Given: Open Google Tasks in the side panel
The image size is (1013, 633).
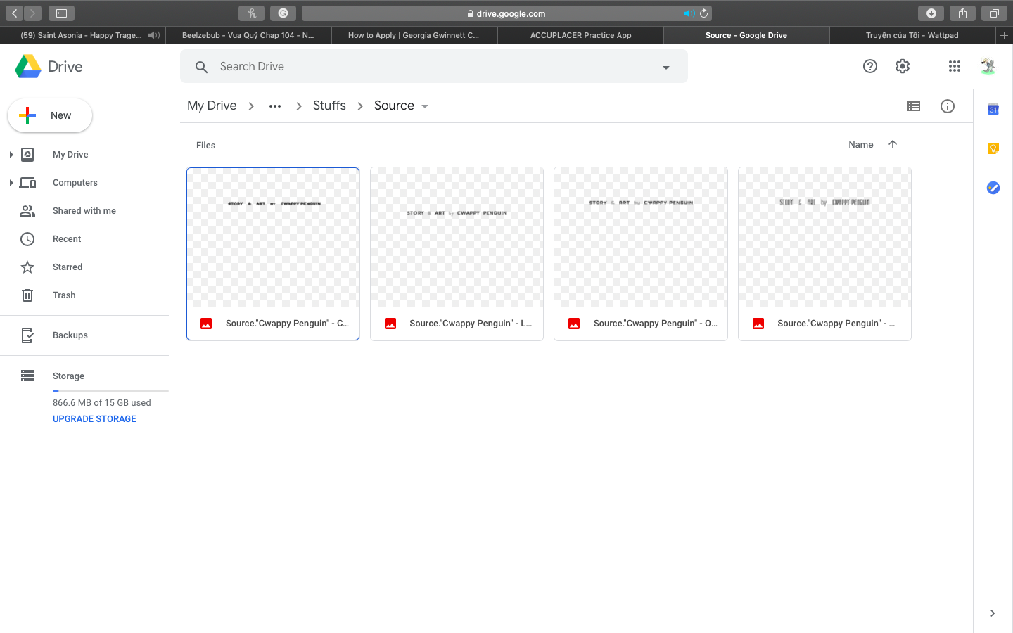Looking at the screenshot, I should pos(993,188).
